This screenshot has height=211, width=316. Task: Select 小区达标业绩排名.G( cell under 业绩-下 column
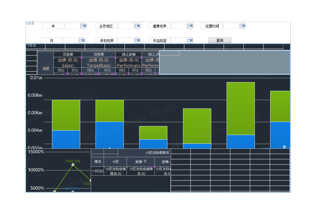[141, 171]
